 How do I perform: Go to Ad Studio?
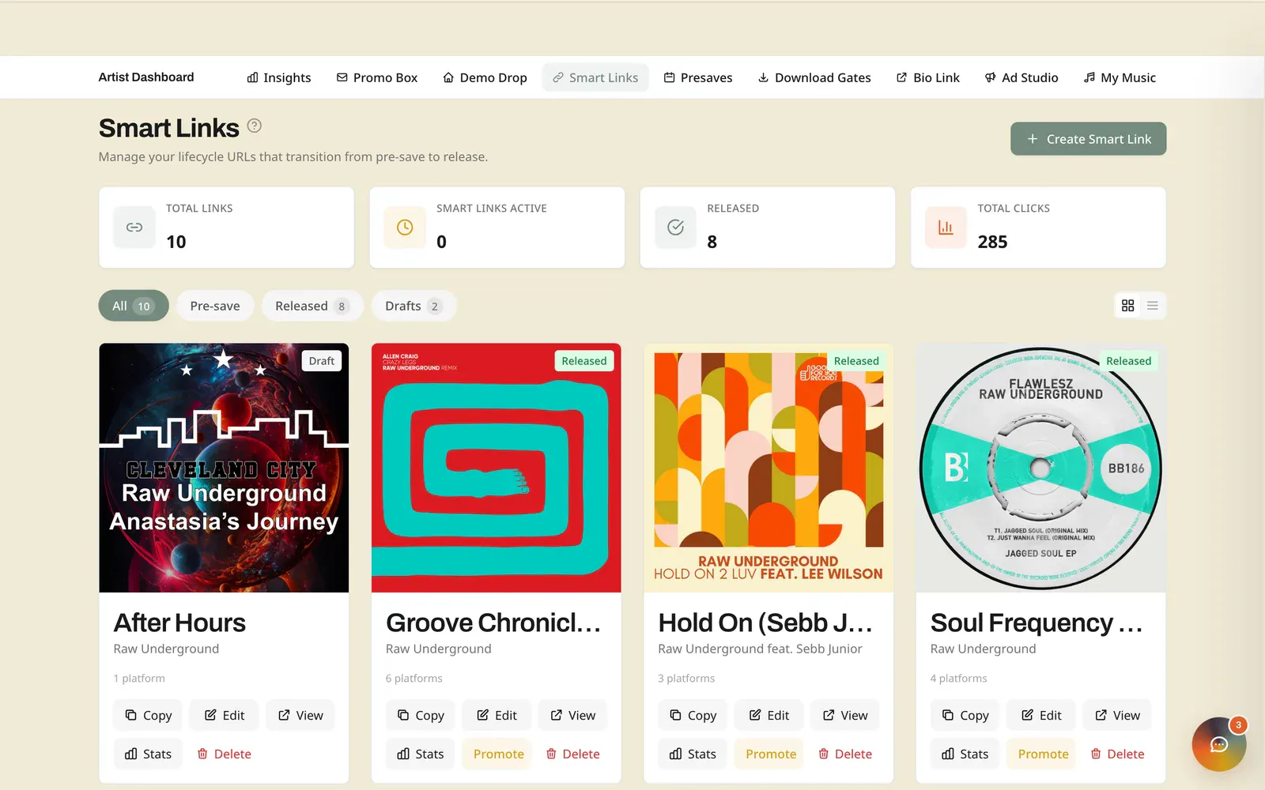coord(1021,77)
